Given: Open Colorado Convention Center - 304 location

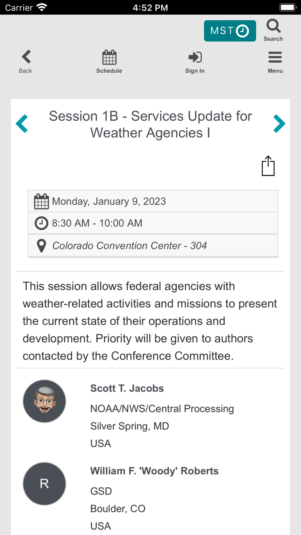Looking at the screenshot, I should pos(129,246).
